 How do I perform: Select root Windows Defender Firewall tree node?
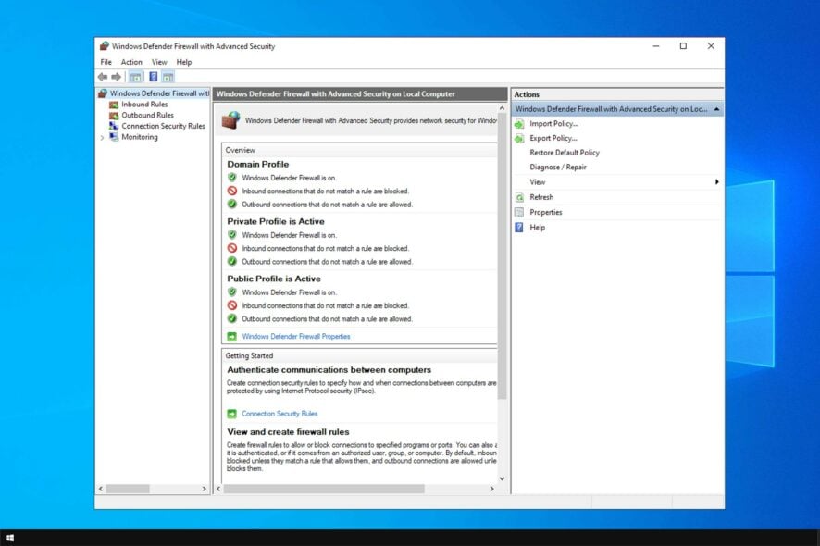click(x=159, y=93)
